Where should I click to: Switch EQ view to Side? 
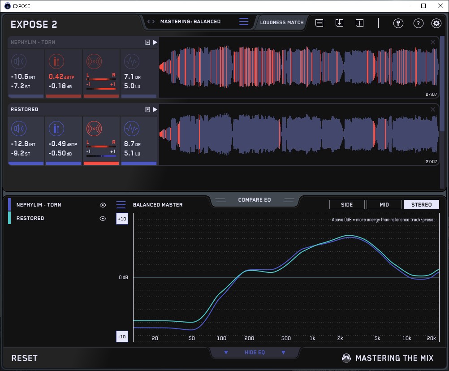tap(347, 205)
